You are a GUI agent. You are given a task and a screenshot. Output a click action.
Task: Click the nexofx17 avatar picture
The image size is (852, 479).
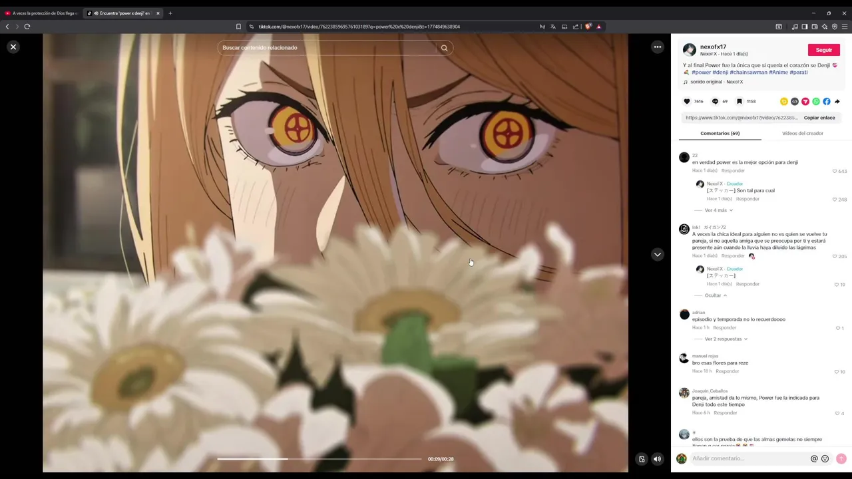click(x=690, y=50)
